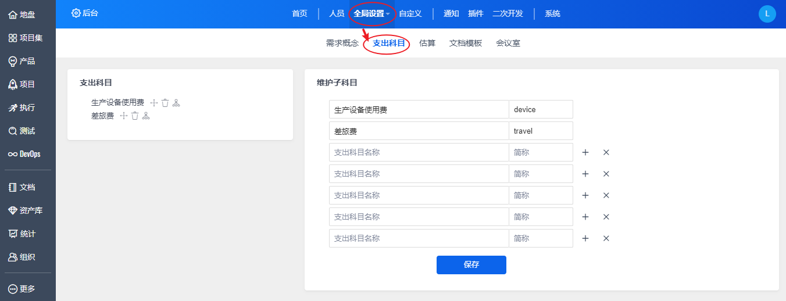Go to 资产库 in the sidebar
The image size is (786, 301).
[x=26, y=210]
